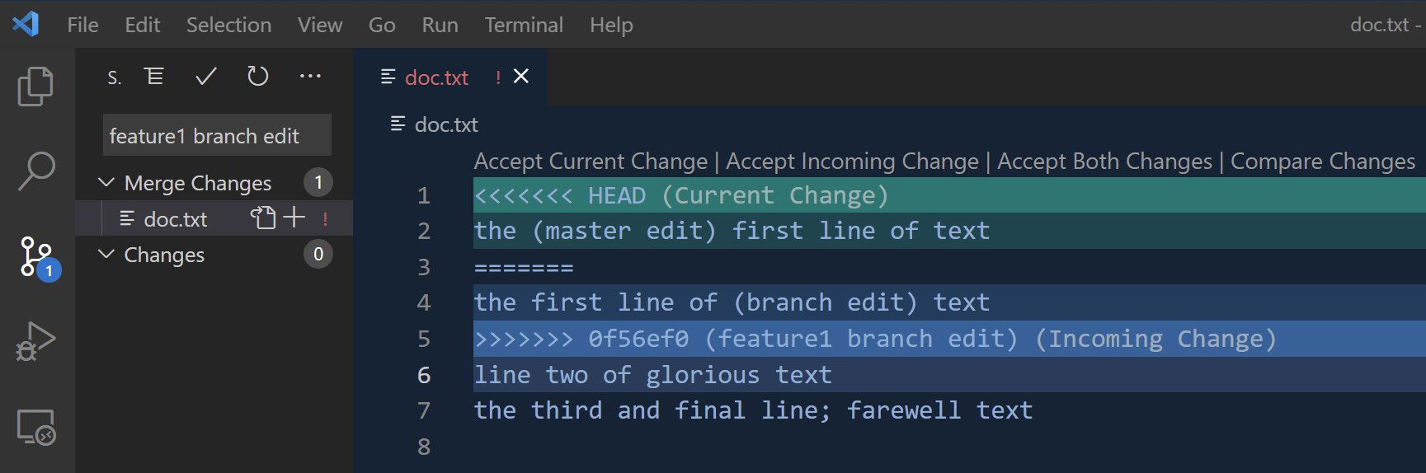Screen dimensions: 1426x473
Task: Stage doc.txt changes with plus icon
Action: 294,218
